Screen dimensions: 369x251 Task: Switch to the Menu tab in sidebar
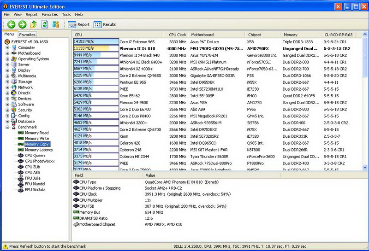(9, 35)
